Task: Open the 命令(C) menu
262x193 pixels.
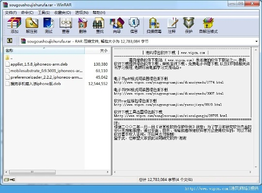Action: pyautogui.click(x=27, y=13)
